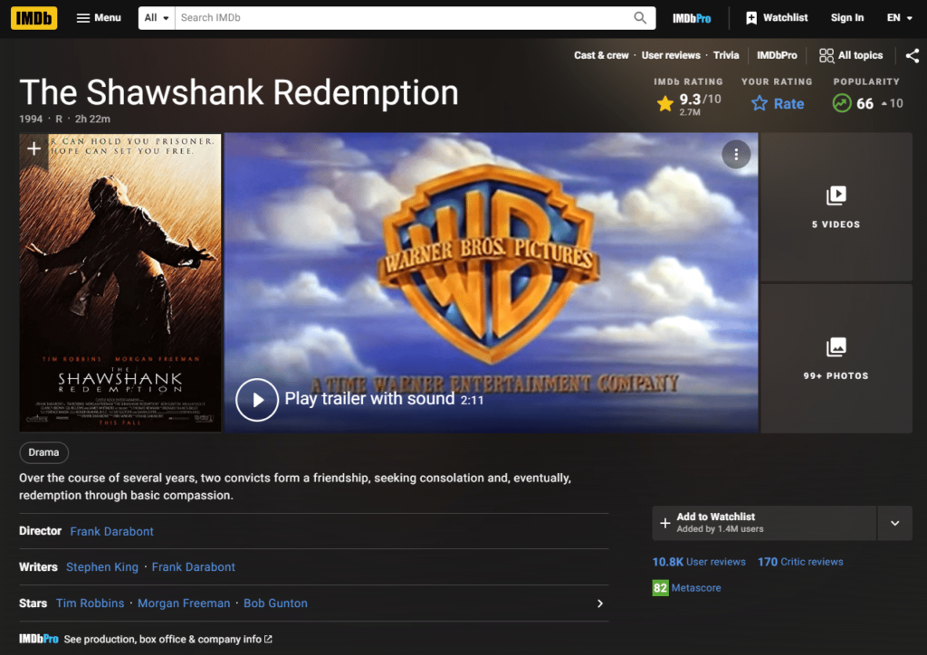927x655 pixels.
Task: Open the video three-dot options menu
Action: pos(736,154)
